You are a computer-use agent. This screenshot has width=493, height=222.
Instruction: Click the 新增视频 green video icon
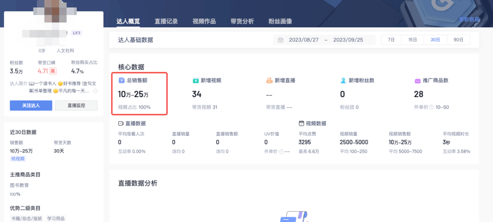[x=195, y=80]
